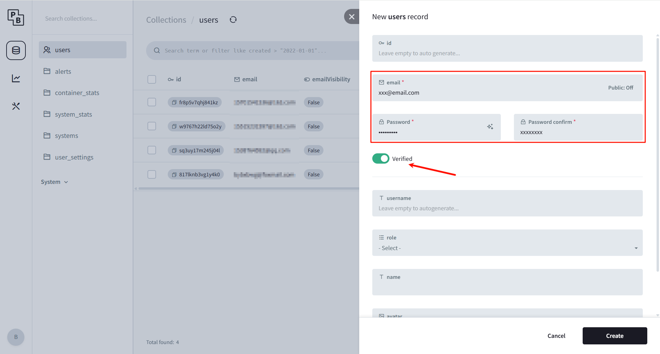660x354 pixels.
Task: Focus the Password confirm input field
Action: click(x=578, y=127)
